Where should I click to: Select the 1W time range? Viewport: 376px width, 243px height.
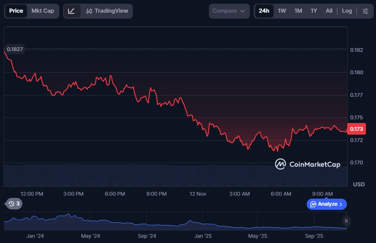pyautogui.click(x=282, y=11)
